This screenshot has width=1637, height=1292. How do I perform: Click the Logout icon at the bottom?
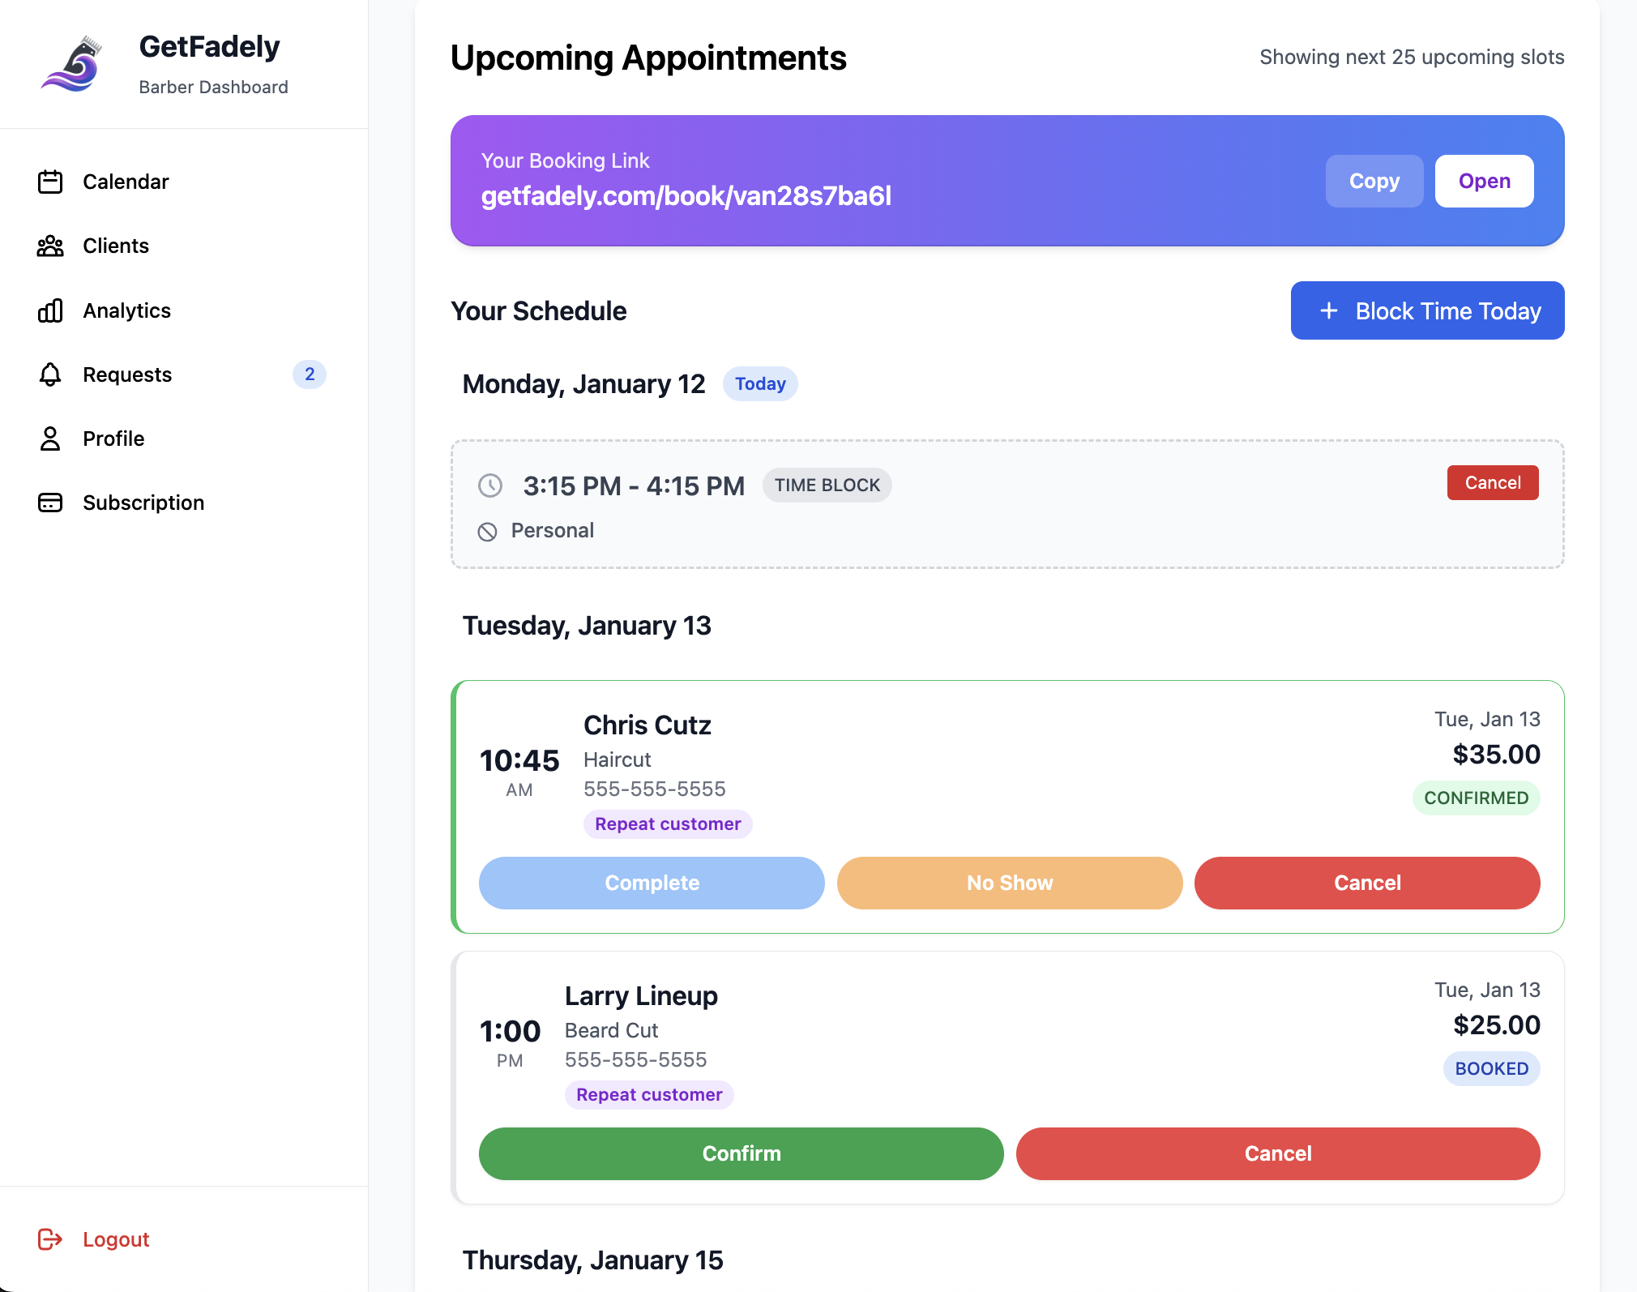pos(51,1239)
